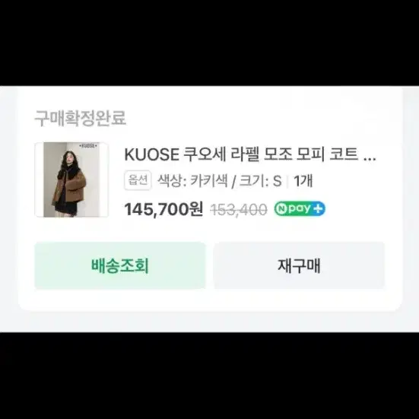Expand the truncated title ellipsis
Viewport: 419px width, 419px height.
370,159
